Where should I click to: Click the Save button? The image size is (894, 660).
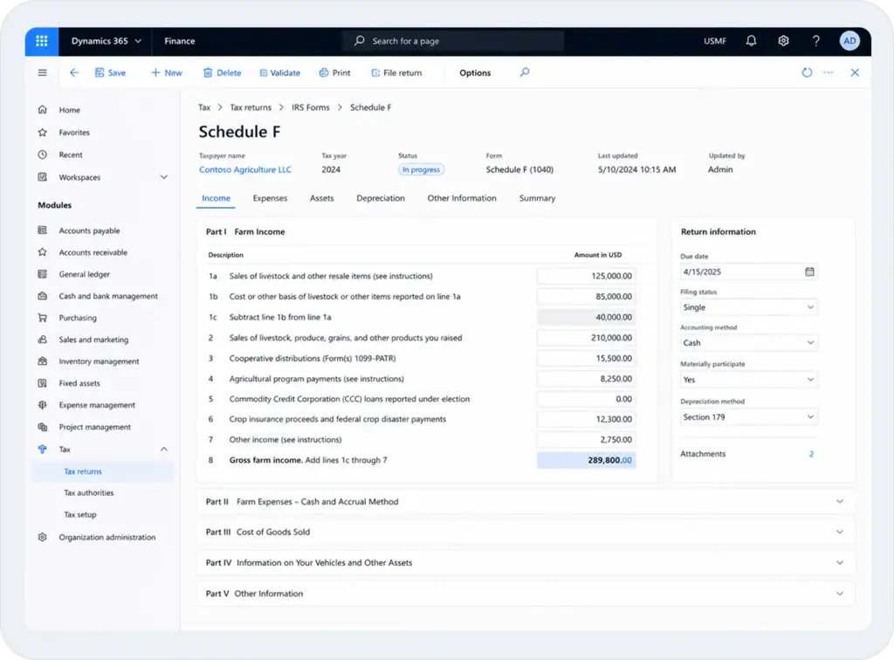click(x=110, y=73)
